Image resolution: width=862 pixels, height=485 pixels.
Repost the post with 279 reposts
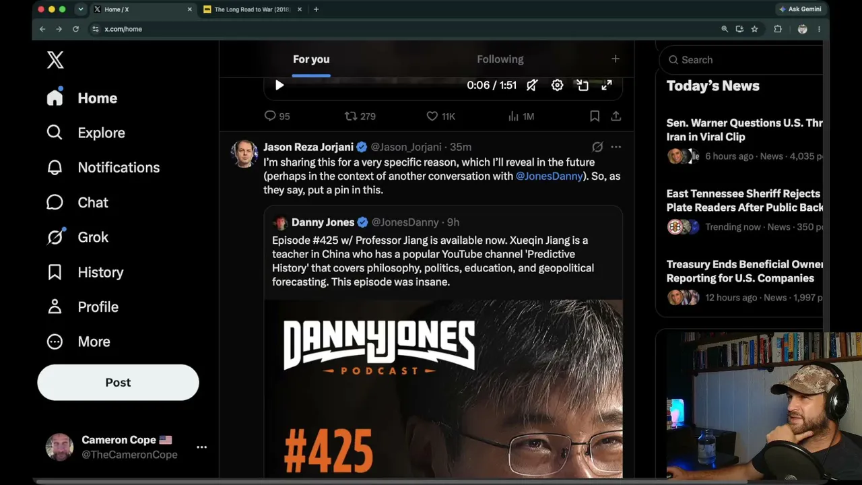pyautogui.click(x=360, y=117)
